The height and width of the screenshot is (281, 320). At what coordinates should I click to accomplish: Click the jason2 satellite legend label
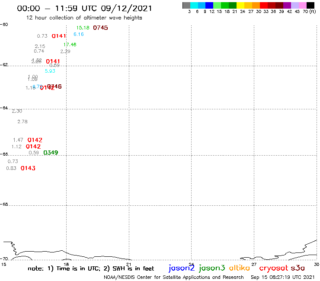pyautogui.click(x=182, y=268)
